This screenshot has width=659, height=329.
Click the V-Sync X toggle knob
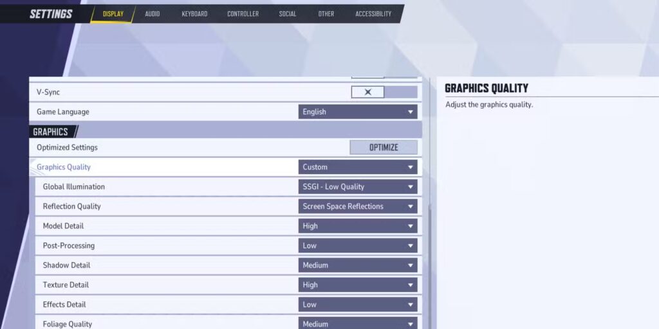pos(367,92)
